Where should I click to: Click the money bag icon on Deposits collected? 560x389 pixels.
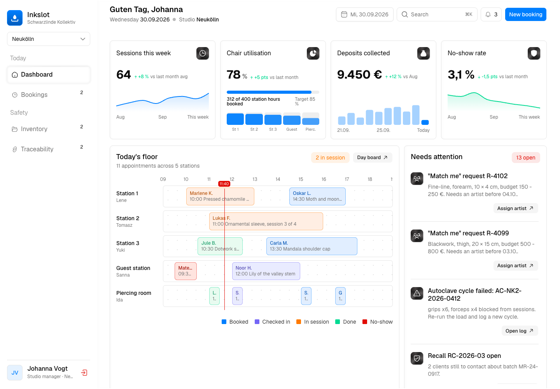pos(423,53)
